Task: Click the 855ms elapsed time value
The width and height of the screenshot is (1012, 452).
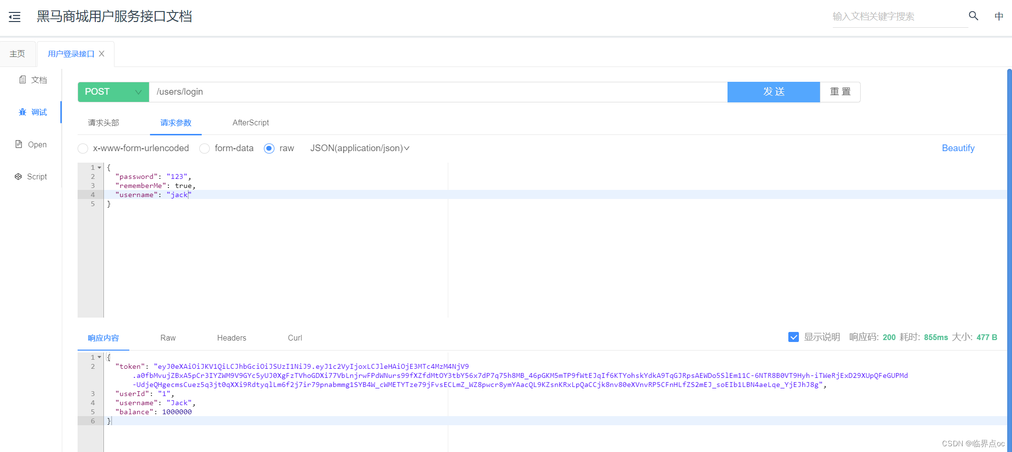Action: pos(936,337)
